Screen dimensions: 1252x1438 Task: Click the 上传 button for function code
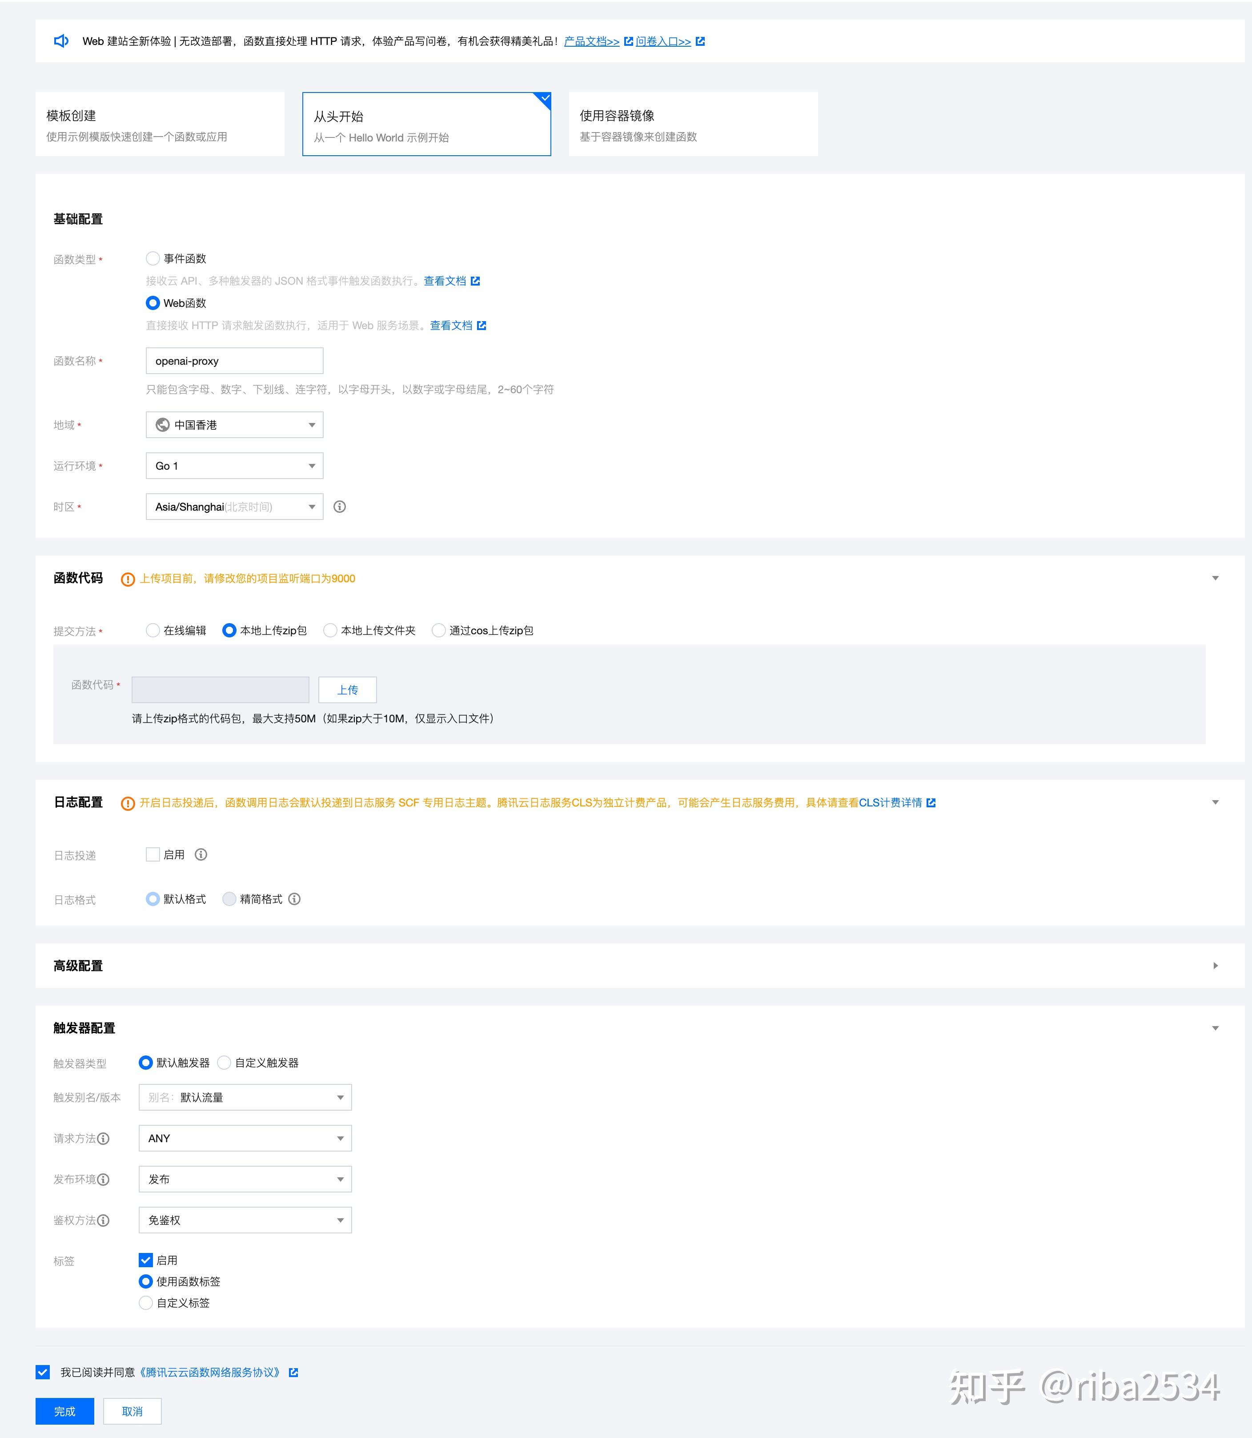point(347,690)
